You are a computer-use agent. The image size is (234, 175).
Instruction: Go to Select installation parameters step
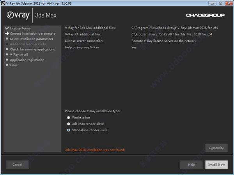(31, 39)
